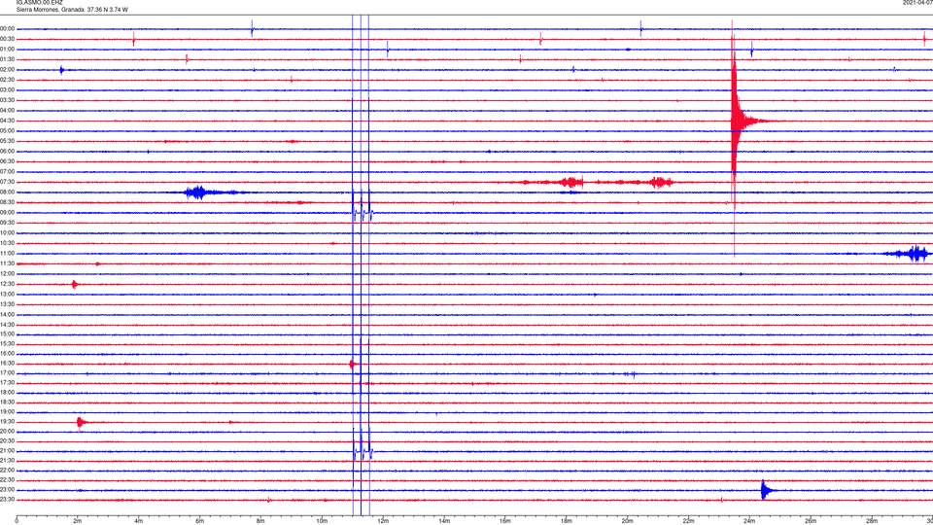The image size is (933, 525).
Task: Choose the 11:00 trace label
Action: [x=8, y=254]
